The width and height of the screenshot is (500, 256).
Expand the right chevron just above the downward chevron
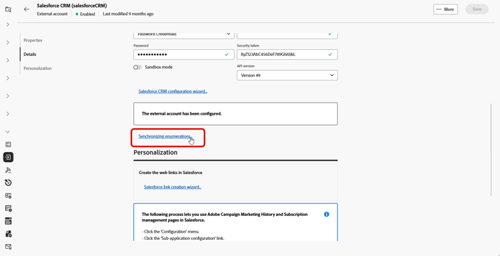(8, 114)
